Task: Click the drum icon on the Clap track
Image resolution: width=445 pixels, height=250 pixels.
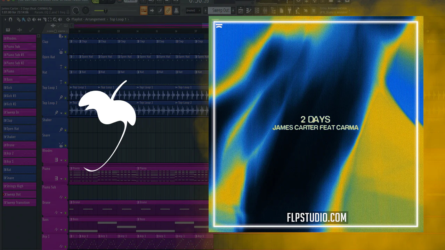Action: 61,51
